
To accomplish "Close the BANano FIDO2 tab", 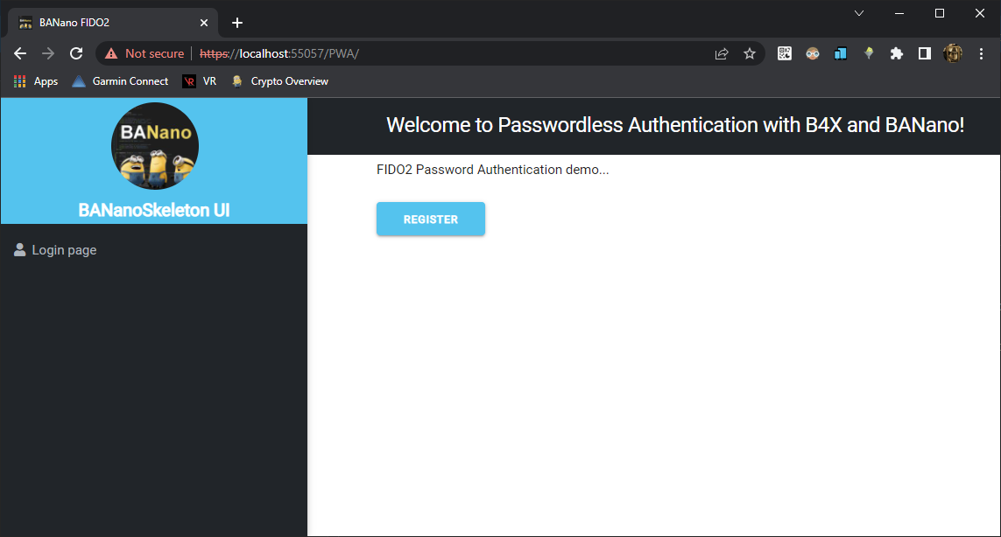I will [x=204, y=23].
